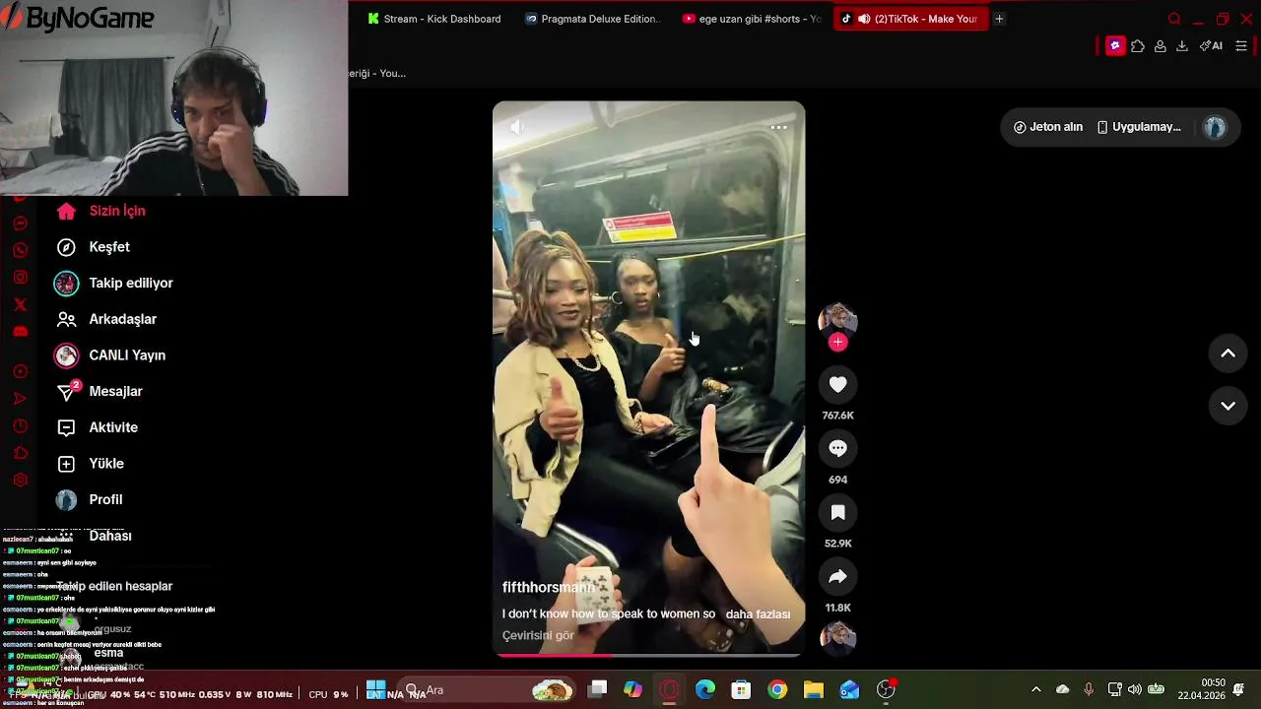This screenshot has height=709, width=1261.
Task: Open the browser sidebar settings gear
Action: coord(20,481)
